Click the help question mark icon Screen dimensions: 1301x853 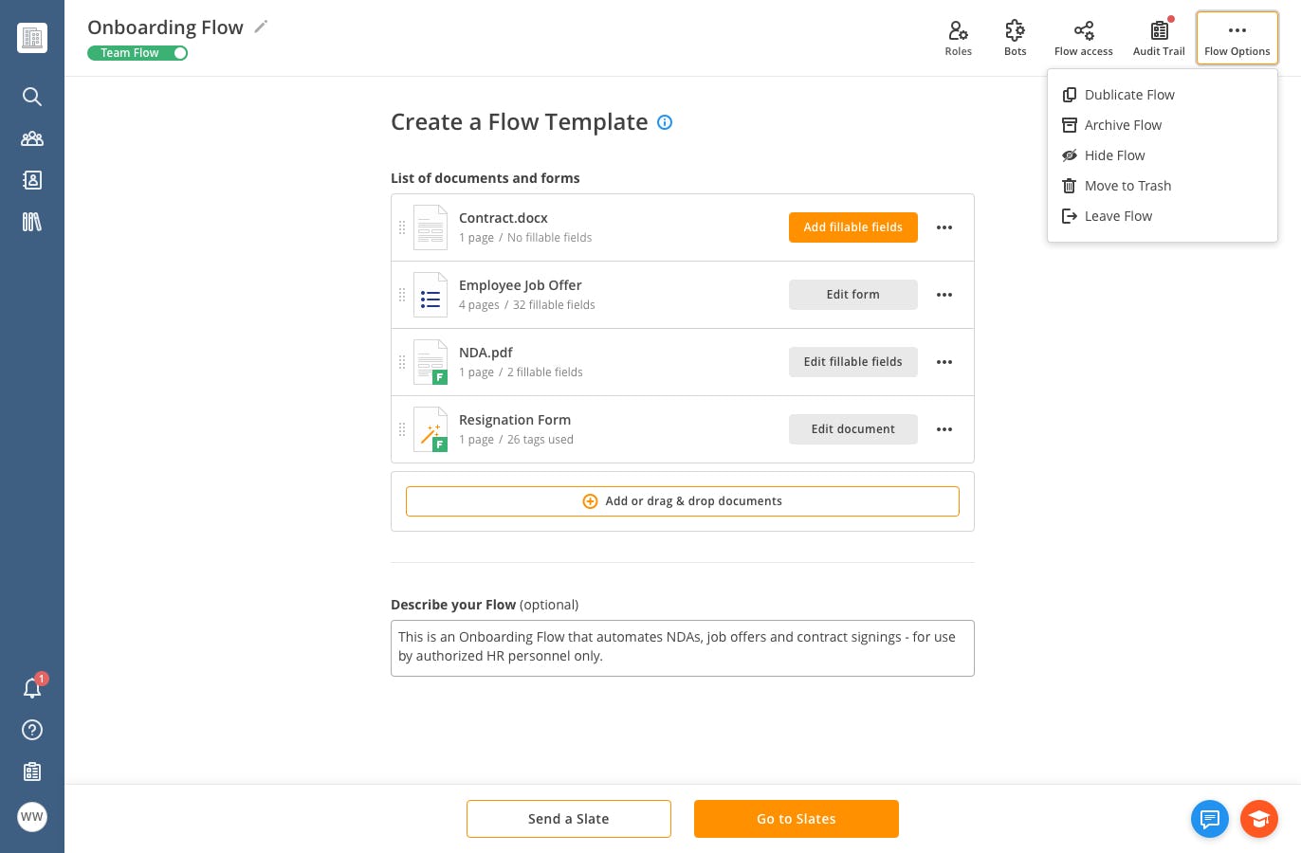pyautogui.click(x=32, y=730)
